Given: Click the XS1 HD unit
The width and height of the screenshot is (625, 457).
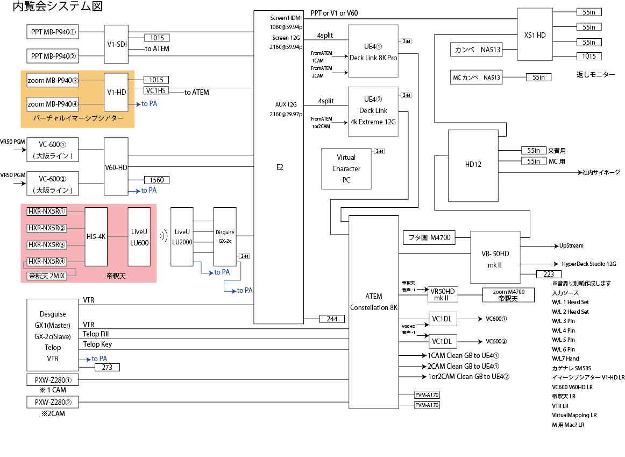Looking at the screenshot, I should pyautogui.click(x=534, y=34).
